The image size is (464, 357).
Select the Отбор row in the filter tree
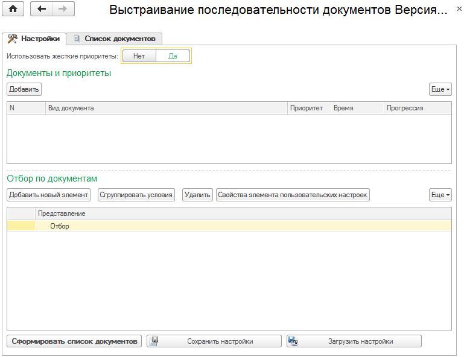pos(60,226)
